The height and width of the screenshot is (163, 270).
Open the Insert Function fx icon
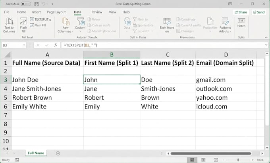click(56, 45)
